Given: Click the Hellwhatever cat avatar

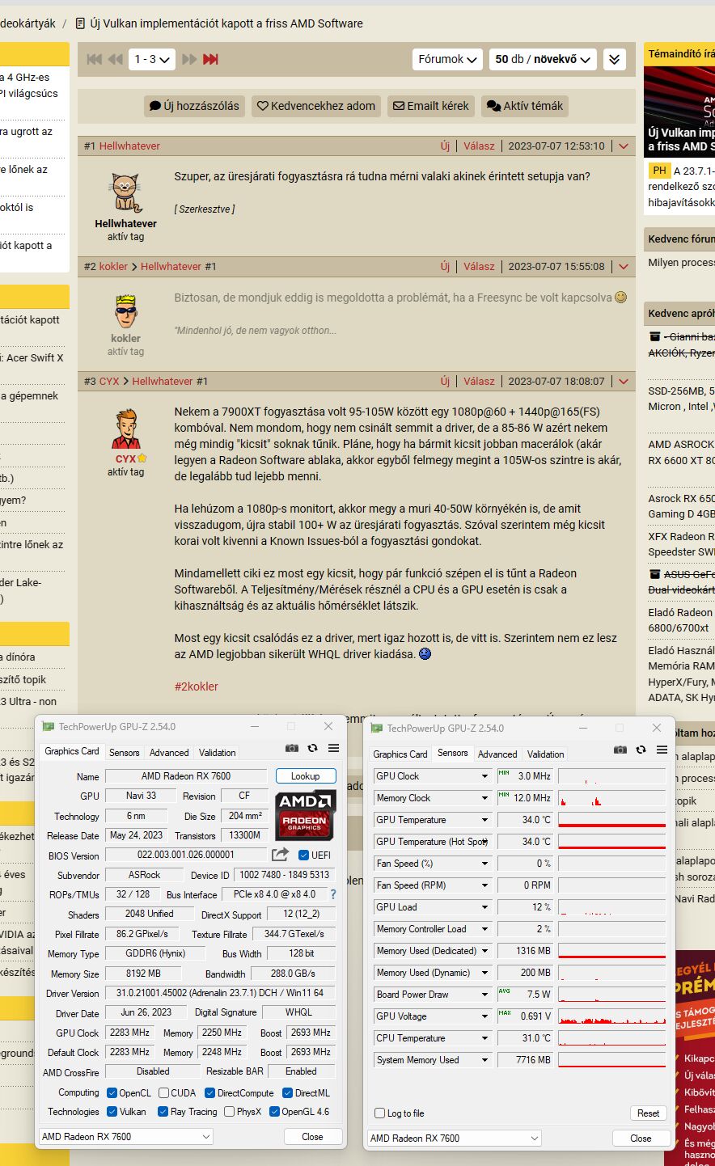Looking at the screenshot, I should click(125, 193).
